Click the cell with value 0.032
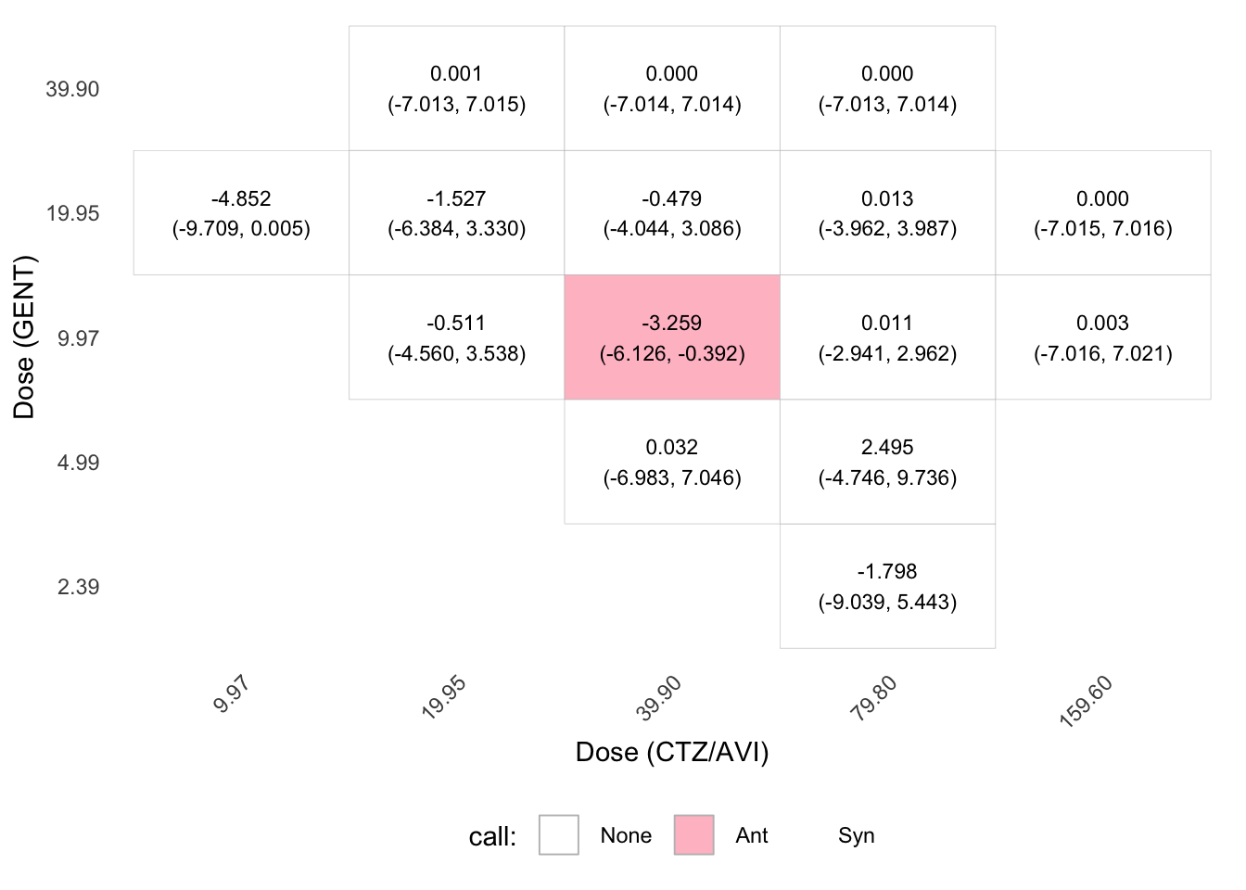This screenshot has height=890, width=1246. (672, 462)
